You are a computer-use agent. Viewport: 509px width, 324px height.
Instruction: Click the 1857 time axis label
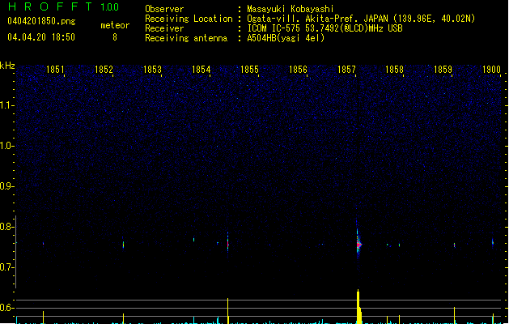(346, 69)
